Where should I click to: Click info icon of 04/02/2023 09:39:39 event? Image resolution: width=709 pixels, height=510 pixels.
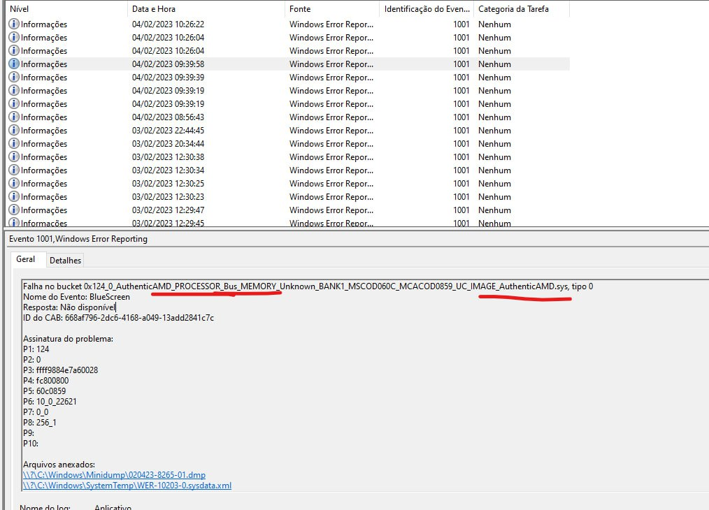point(14,78)
